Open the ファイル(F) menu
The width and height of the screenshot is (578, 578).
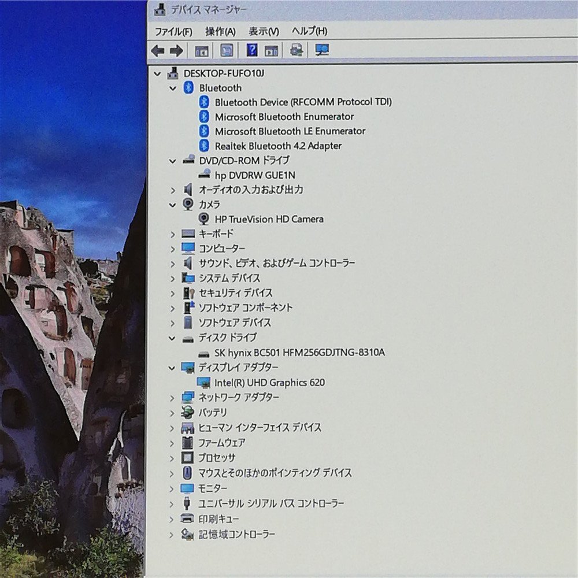click(x=173, y=31)
